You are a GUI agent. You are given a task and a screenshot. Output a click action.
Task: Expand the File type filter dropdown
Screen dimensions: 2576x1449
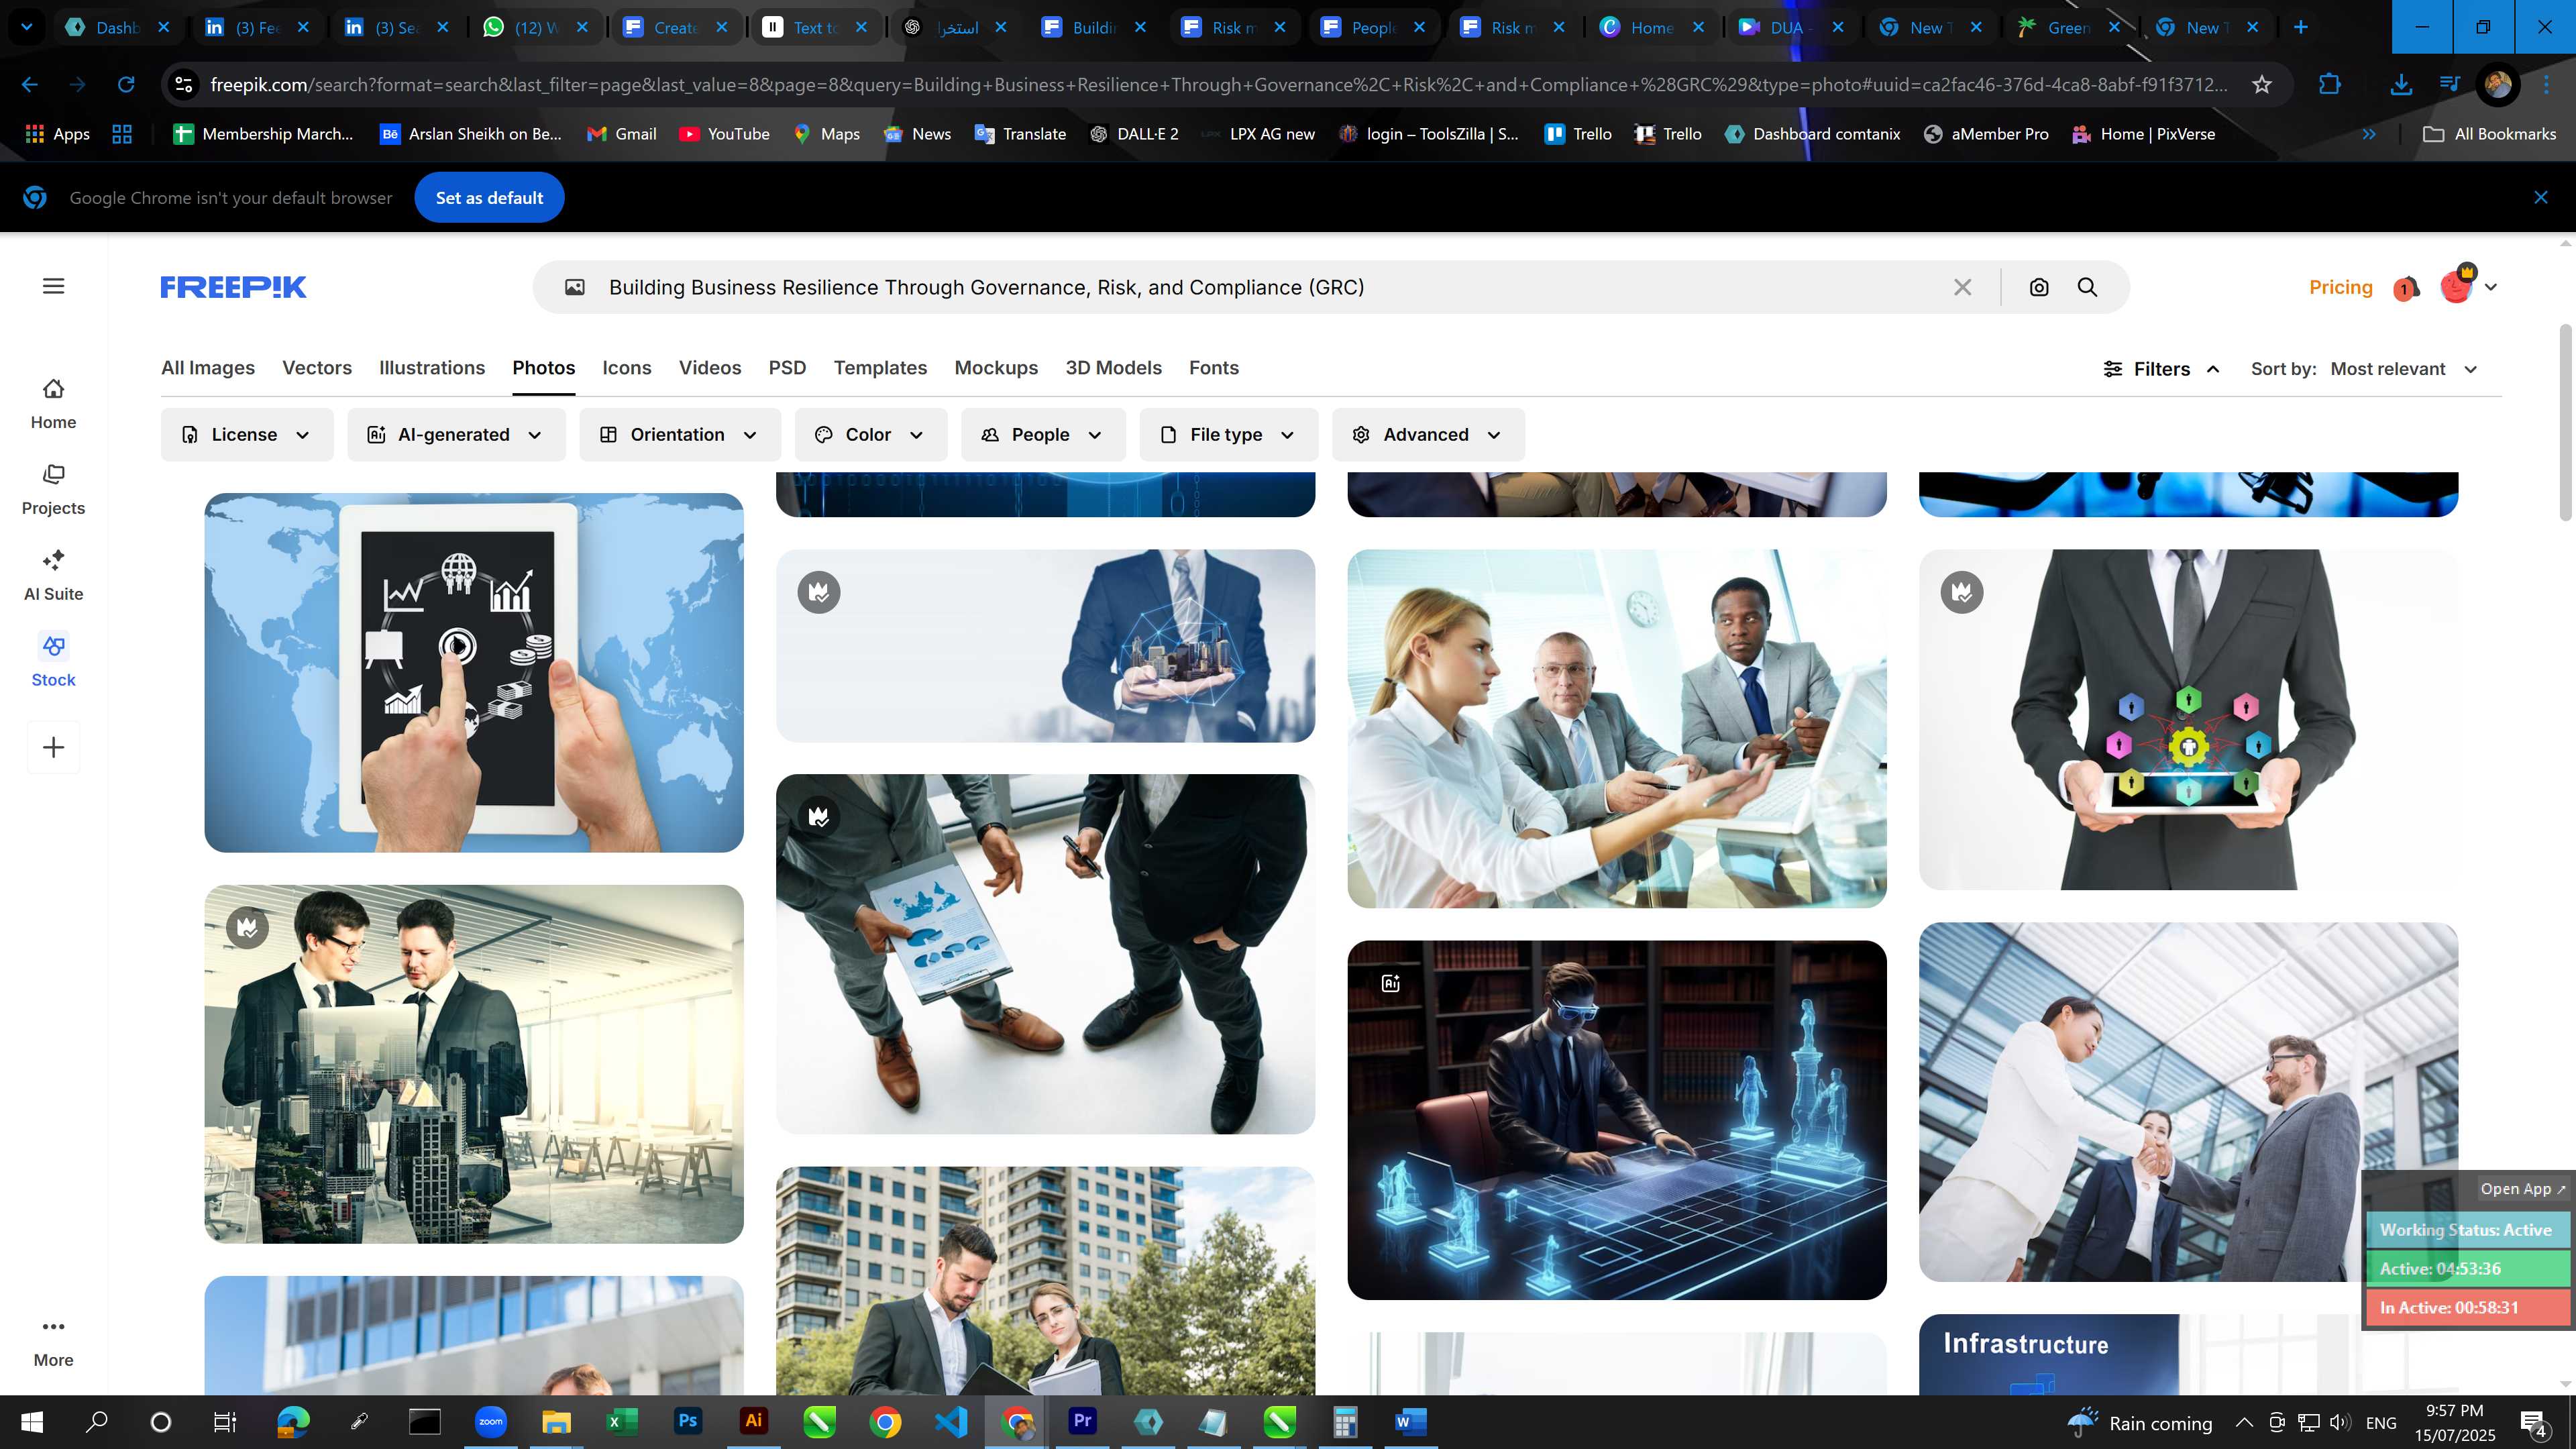tap(1229, 435)
